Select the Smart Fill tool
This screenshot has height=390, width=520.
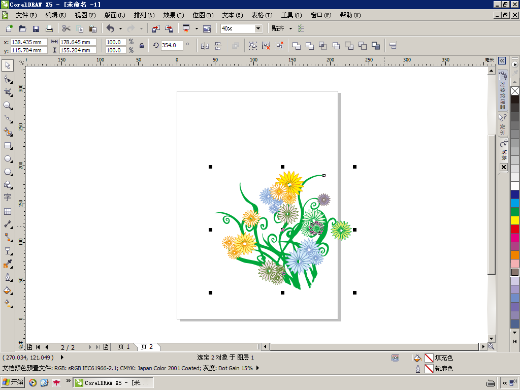[x=8, y=132]
